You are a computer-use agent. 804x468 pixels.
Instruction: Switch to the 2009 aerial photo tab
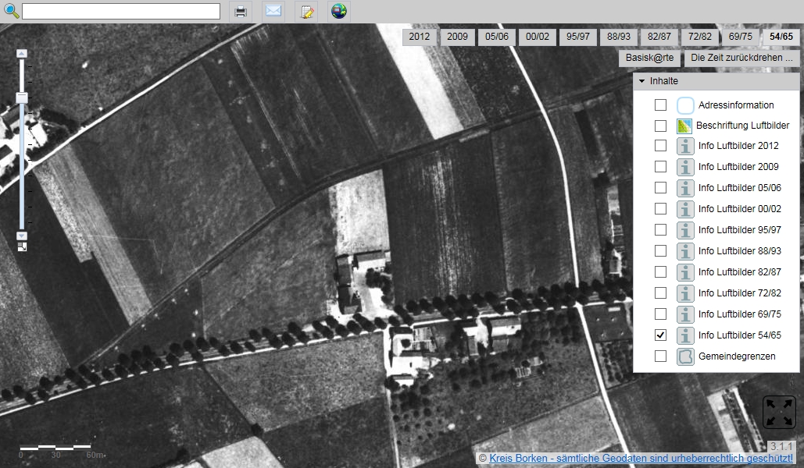tap(457, 37)
